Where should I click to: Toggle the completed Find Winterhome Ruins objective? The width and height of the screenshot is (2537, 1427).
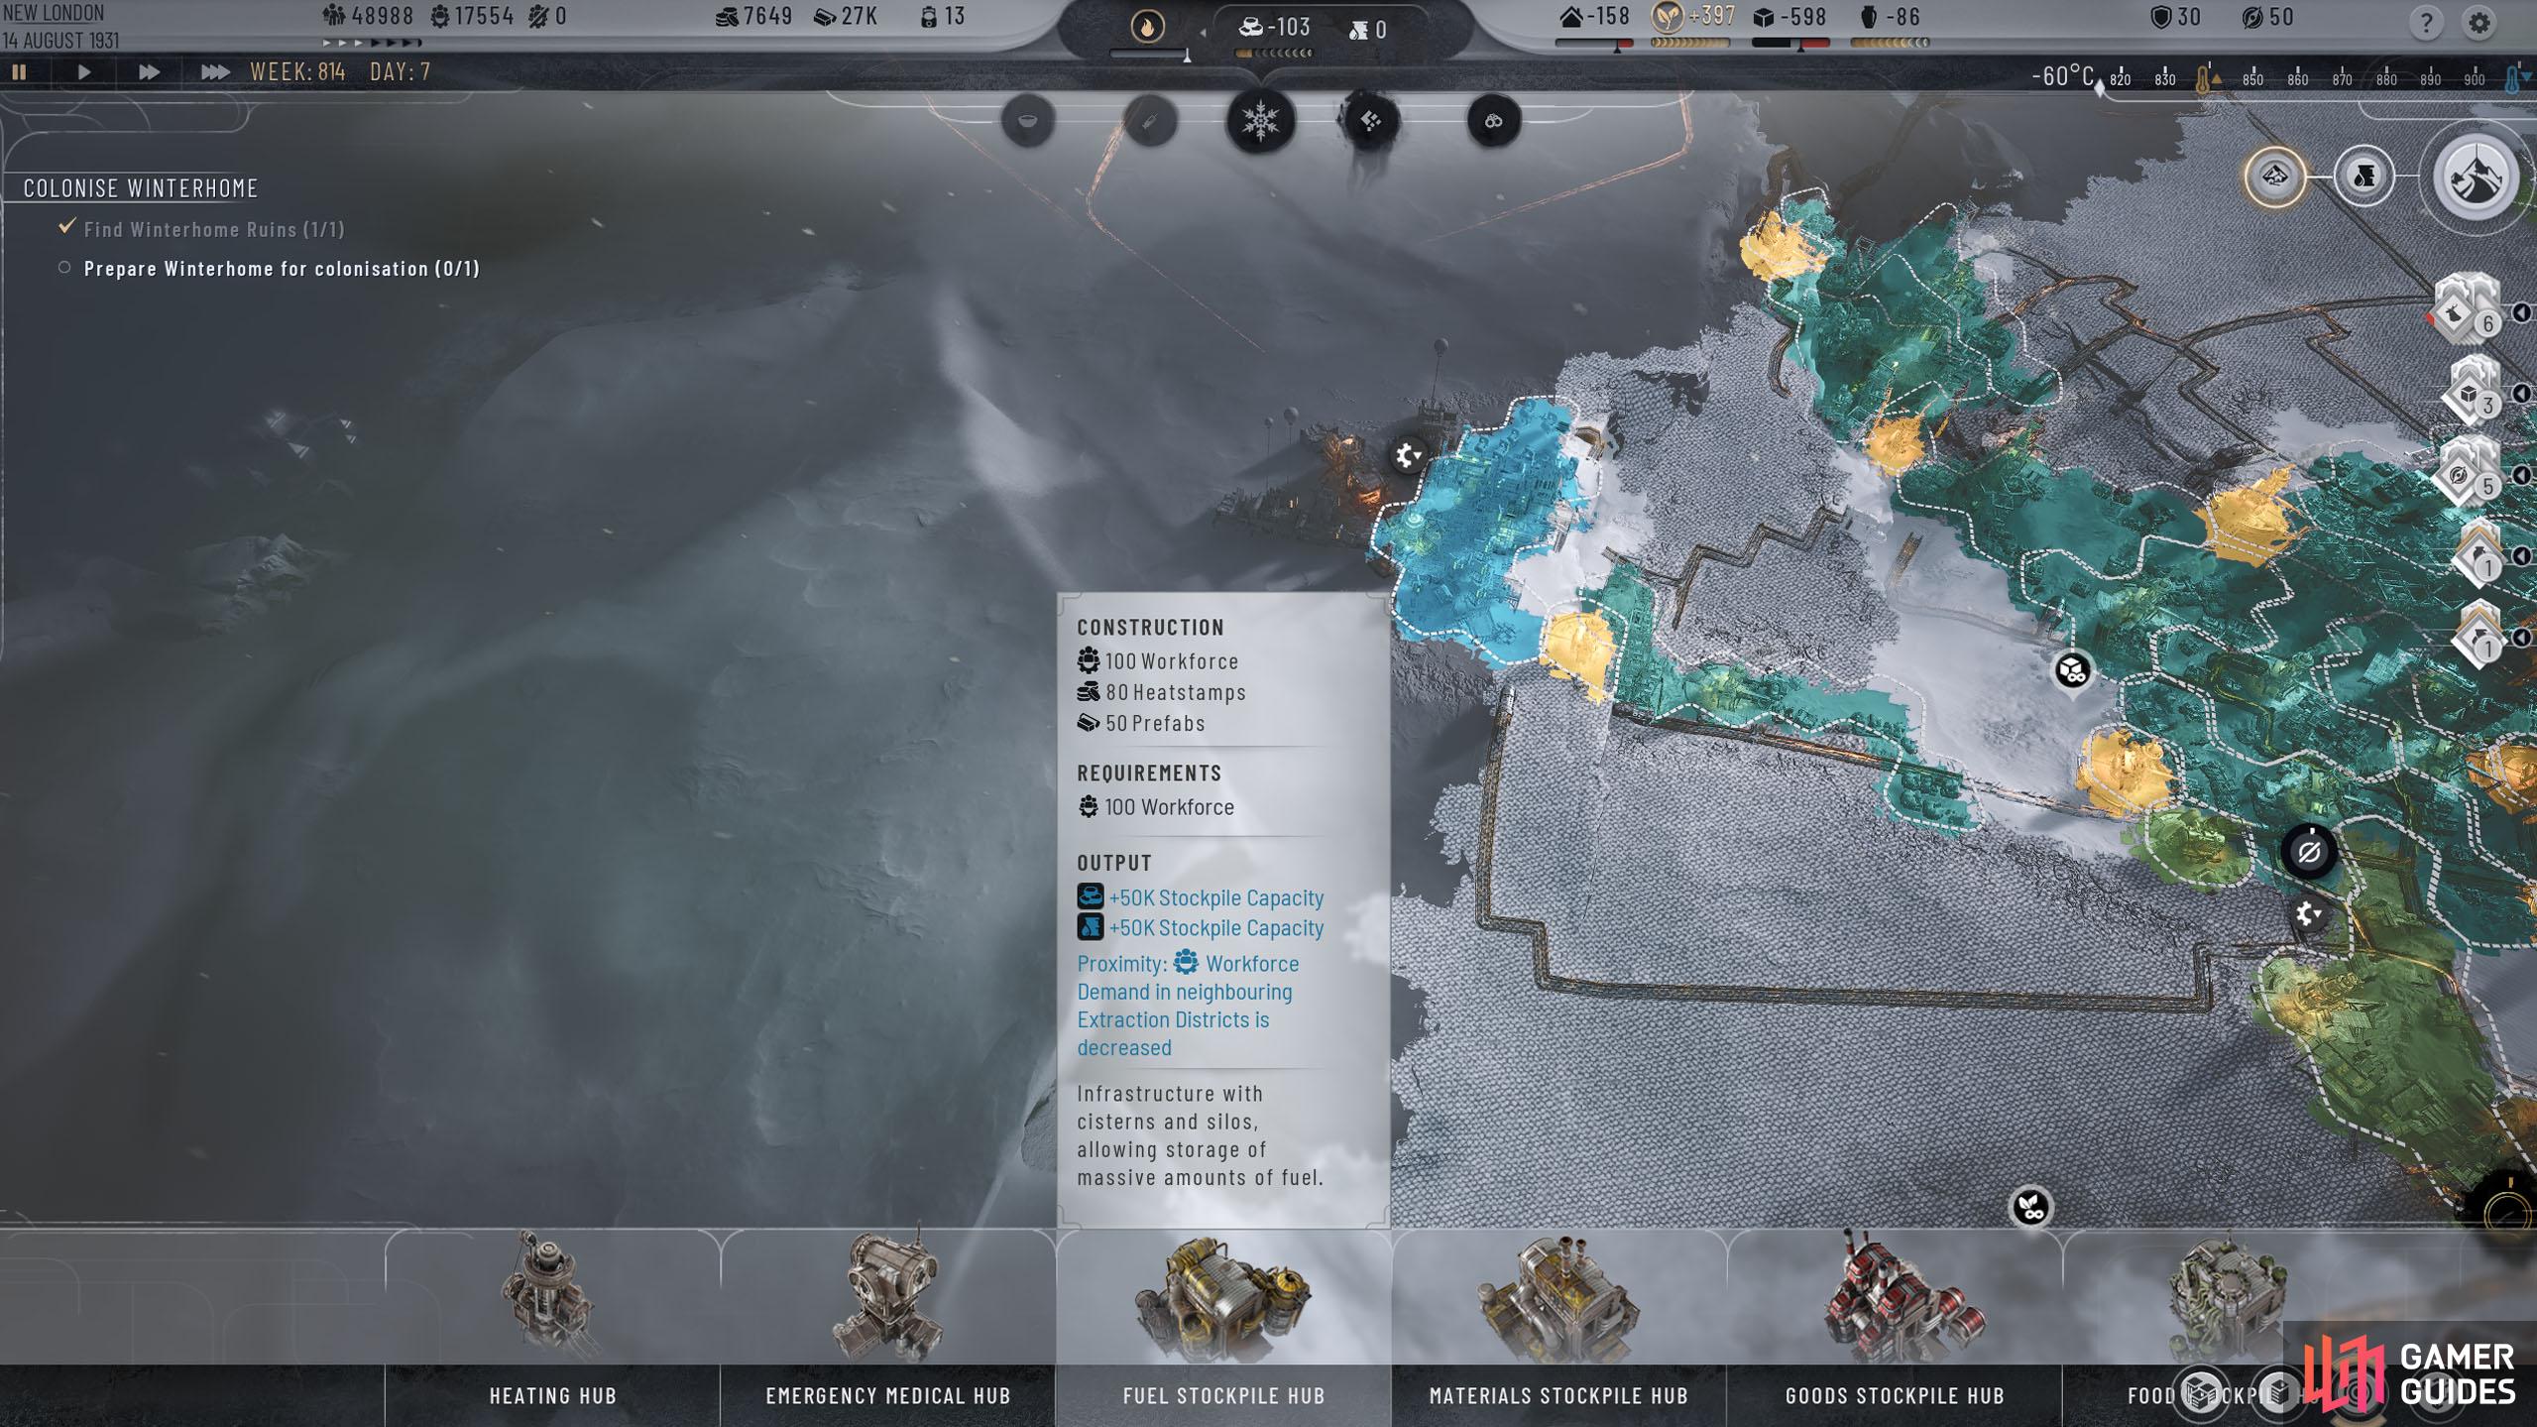click(66, 226)
